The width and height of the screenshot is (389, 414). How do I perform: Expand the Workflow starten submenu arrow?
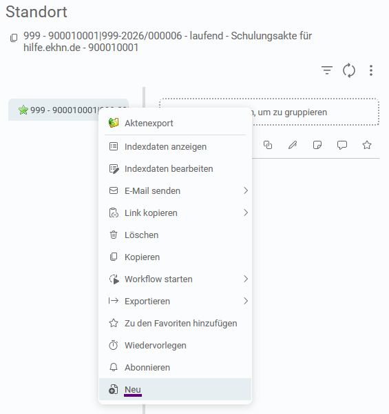coord(246,279)
